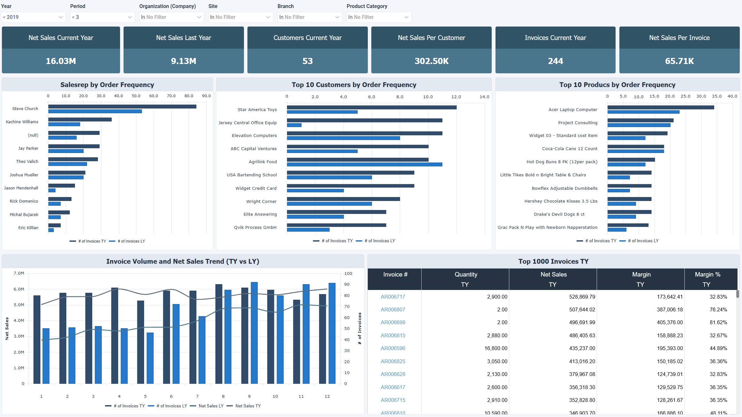742x417 pixels.
Task: Click the 'Invoices Current Year' KPI tile
Action: [555, 50]
